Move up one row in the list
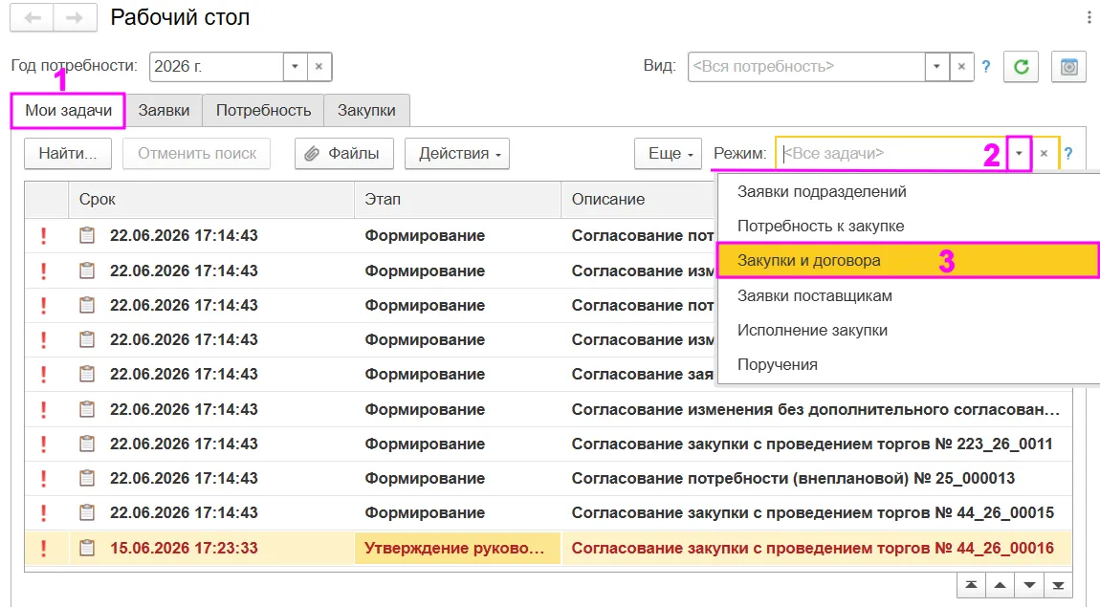Screen dimensions: 1100x607 pos(1001,585)
